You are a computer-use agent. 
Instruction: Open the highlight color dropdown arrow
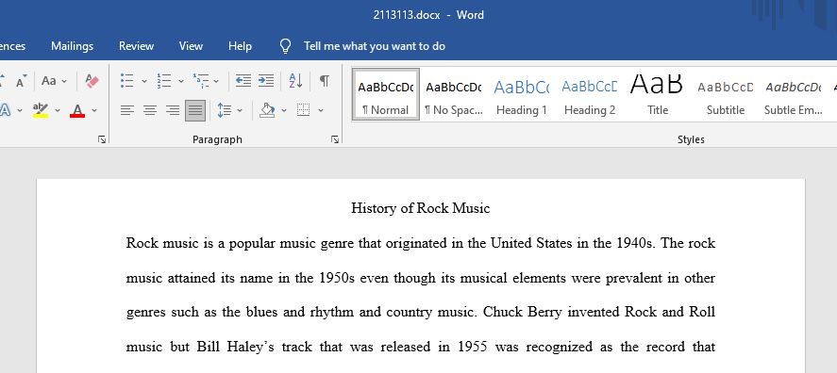(58, 110)
